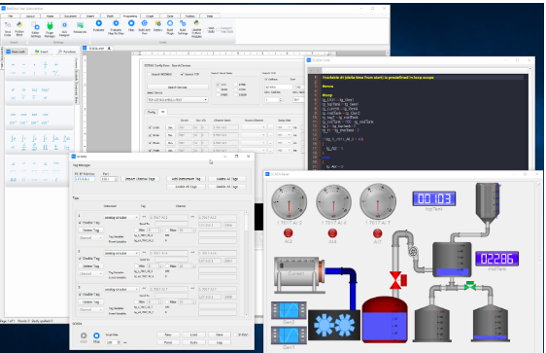Open the Math ribbon tab
The image size is (546, 353).
[110, 16]
